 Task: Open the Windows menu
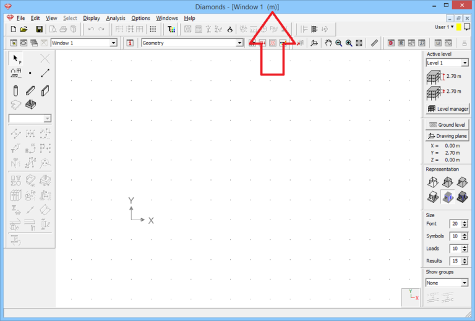(x=167, y=18)
